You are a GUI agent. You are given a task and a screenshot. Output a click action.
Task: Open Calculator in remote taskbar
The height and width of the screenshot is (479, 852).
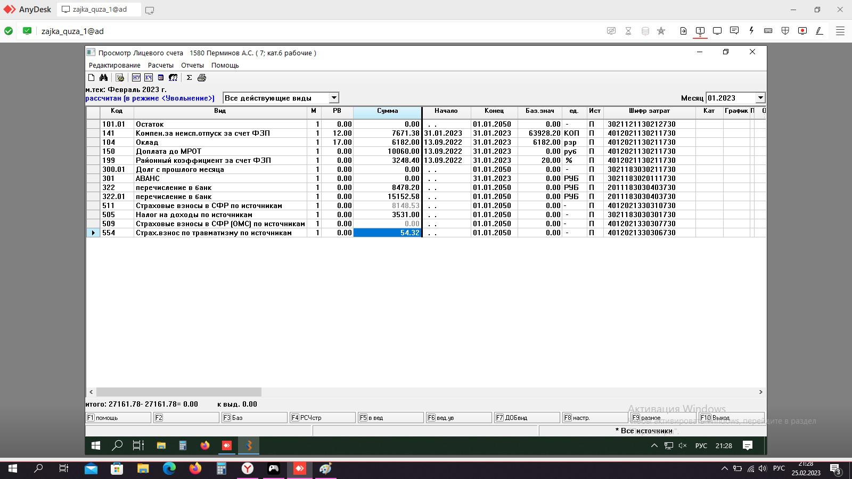click(183, 445)
